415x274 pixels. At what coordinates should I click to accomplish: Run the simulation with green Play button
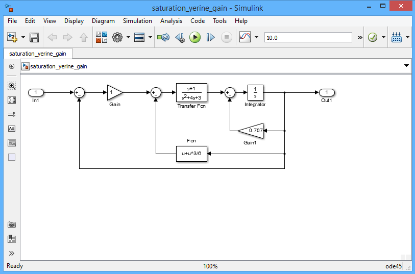pyautogui.click(x=195, y=37)
